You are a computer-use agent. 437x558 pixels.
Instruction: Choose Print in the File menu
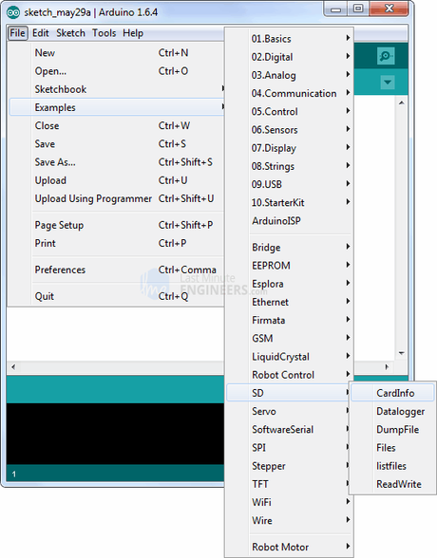coord(117,243)
